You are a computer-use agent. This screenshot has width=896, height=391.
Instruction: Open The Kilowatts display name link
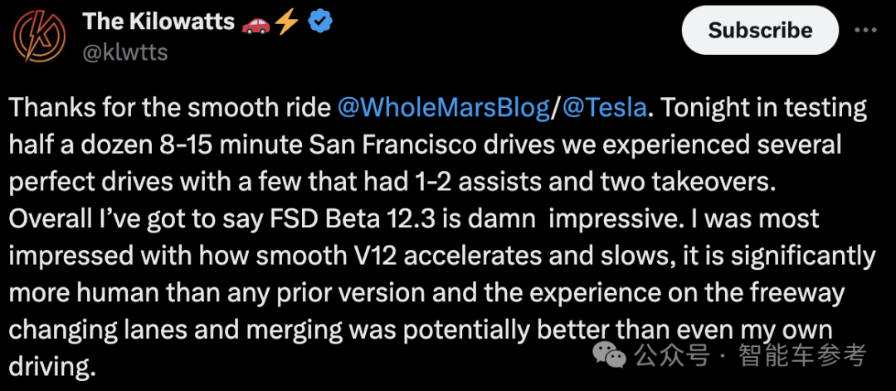158,22
